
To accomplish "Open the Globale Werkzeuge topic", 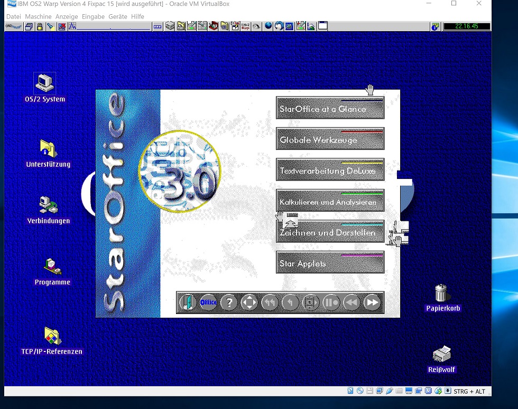I will [x=330, y=138].
